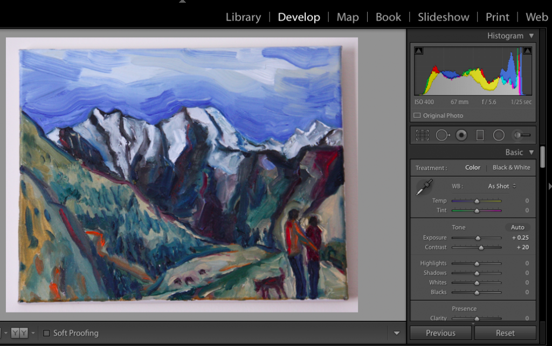552x346 pixels.
Task: Open the Red Eye Correction tool
Action: (x=461, y=135)
